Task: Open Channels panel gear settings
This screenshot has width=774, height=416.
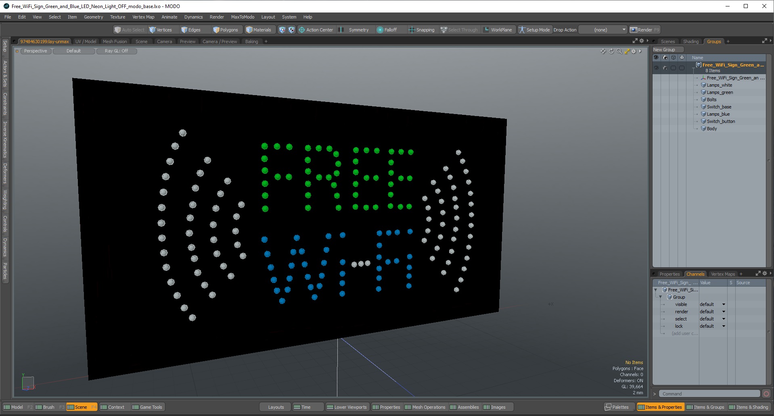Action: tap(765, 274)
